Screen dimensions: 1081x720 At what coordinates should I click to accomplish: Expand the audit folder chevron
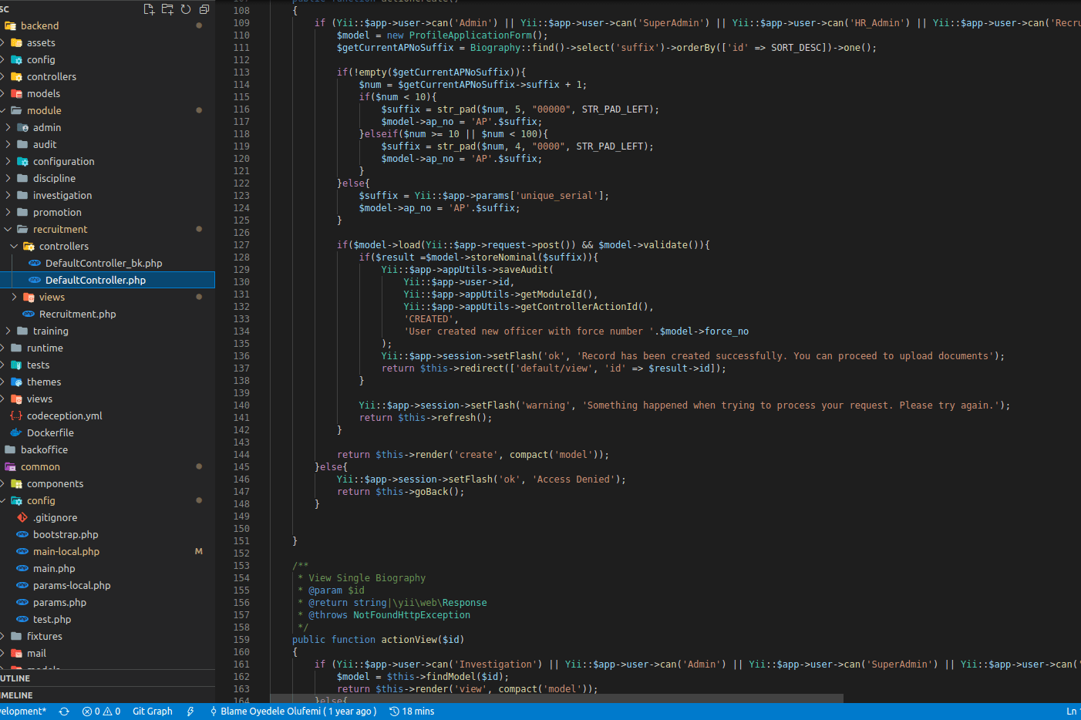coord(8,144)
